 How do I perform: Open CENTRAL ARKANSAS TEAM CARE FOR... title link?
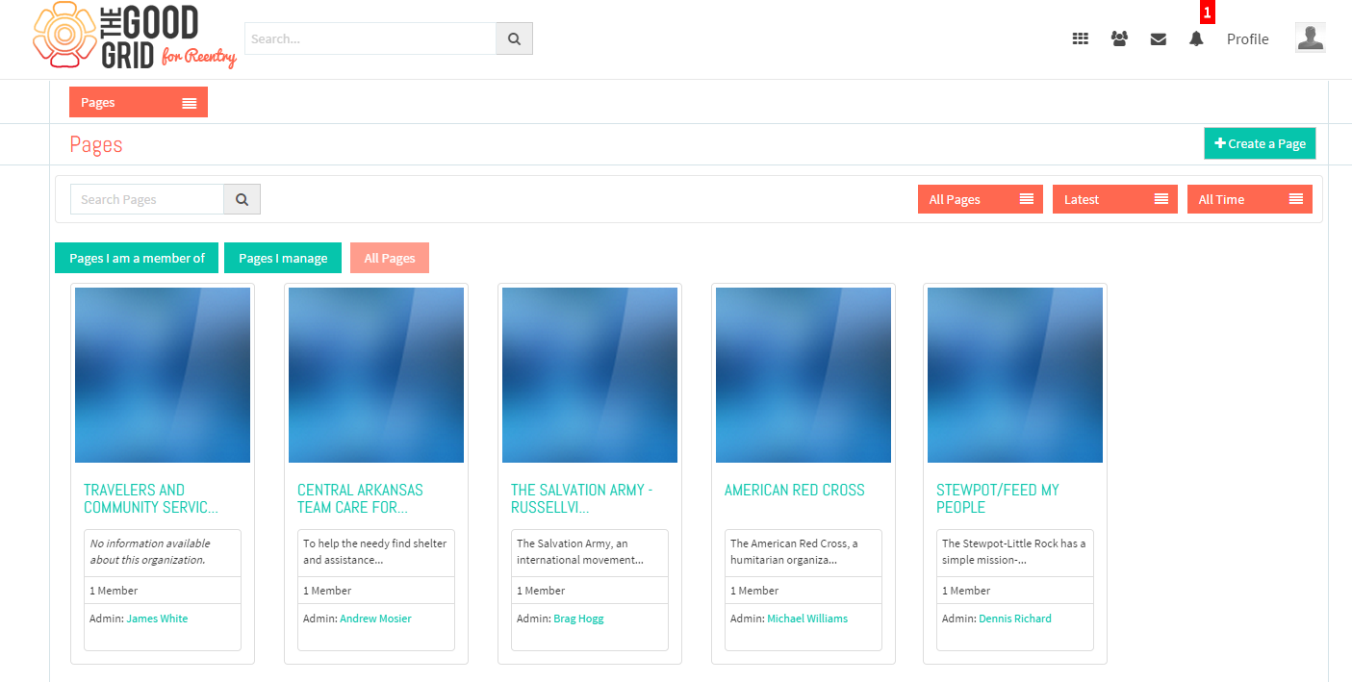pos(360,498)
